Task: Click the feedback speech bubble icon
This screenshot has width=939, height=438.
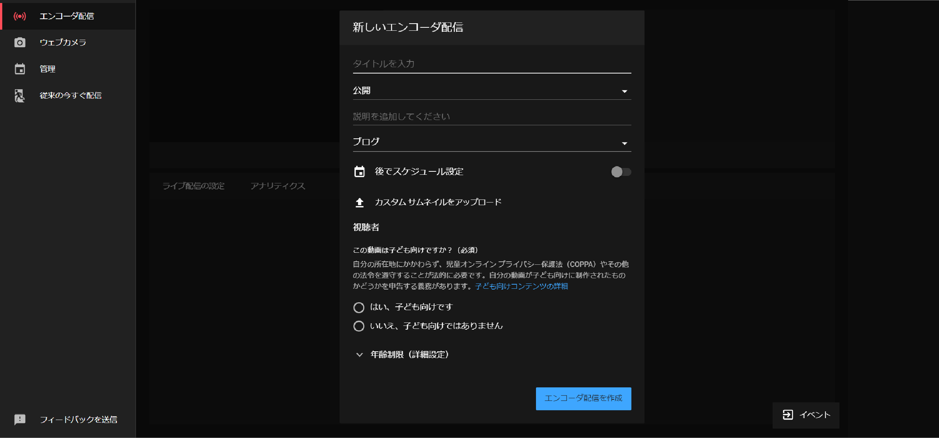Action: pos(20,419)
